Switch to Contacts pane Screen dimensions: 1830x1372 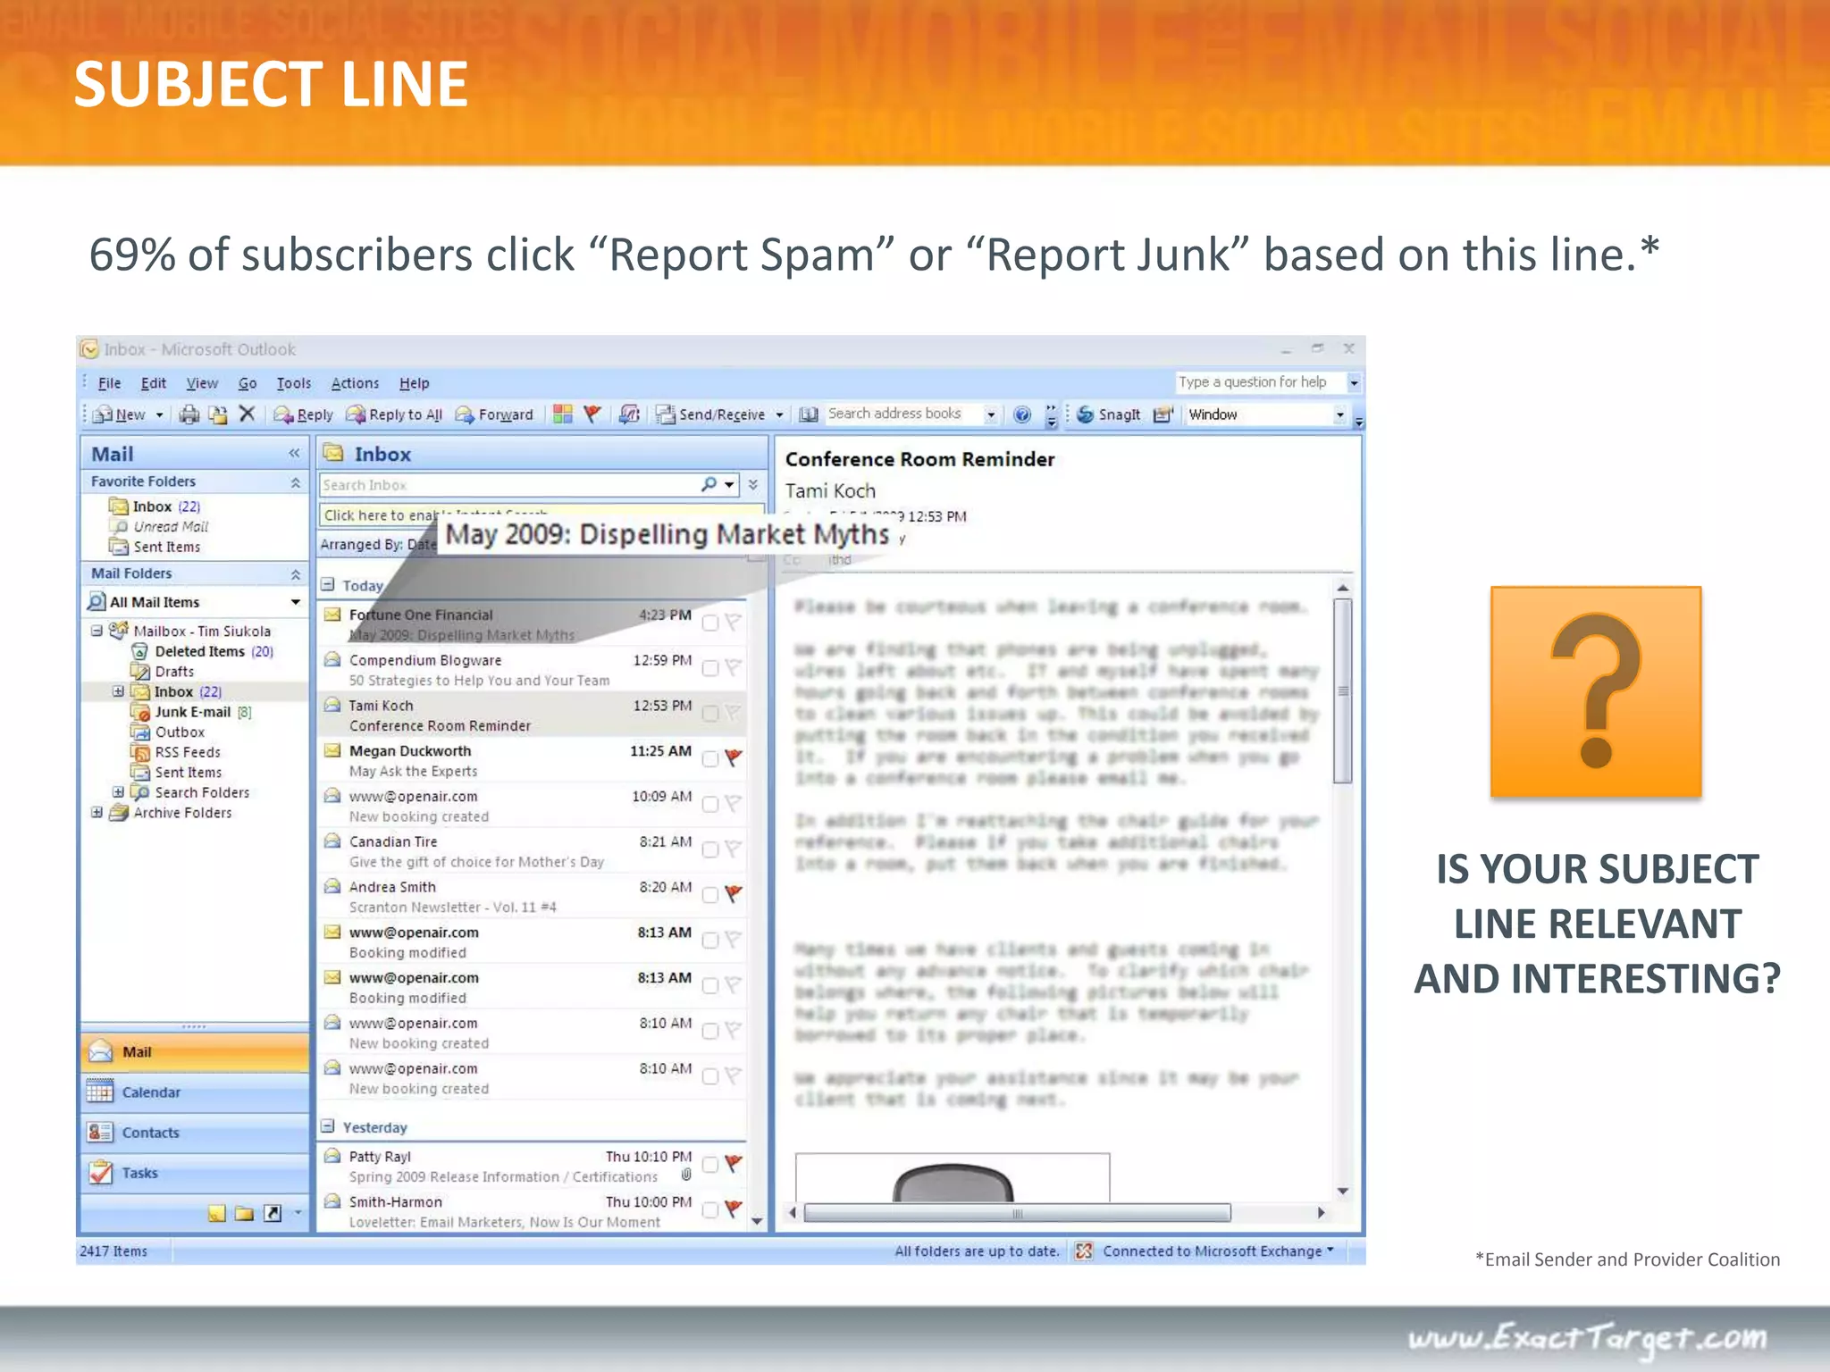tap(195, 1133)
